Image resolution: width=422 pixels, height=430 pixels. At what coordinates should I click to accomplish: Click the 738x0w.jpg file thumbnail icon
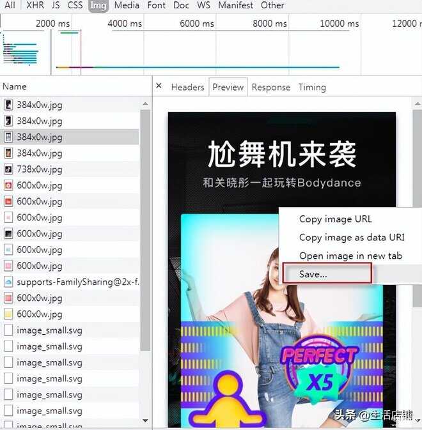tap(8, 169)
